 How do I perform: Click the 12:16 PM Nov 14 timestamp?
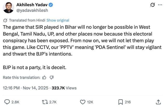(x=25, y=88)
